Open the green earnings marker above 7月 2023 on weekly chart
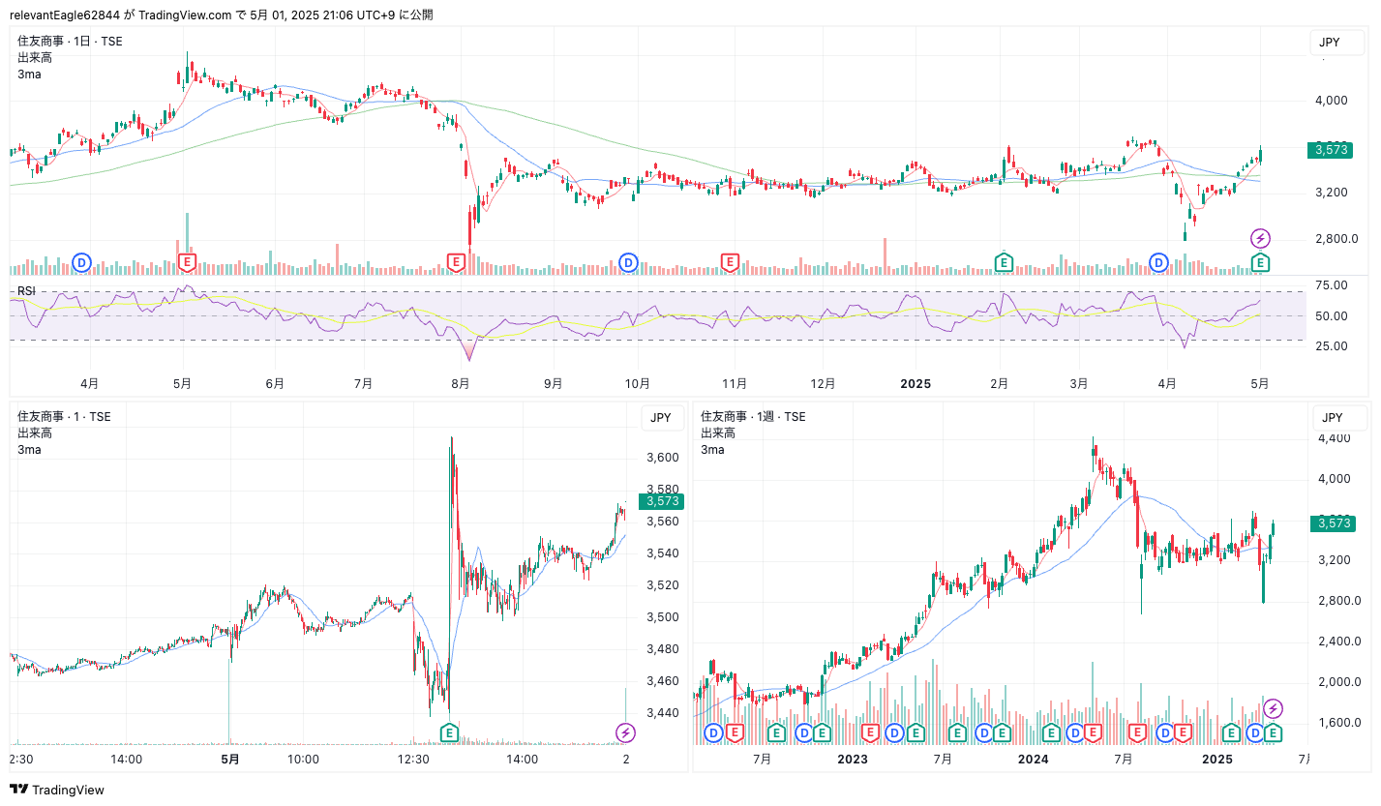This screenshot has width=1381, height=806. point(957,733)
